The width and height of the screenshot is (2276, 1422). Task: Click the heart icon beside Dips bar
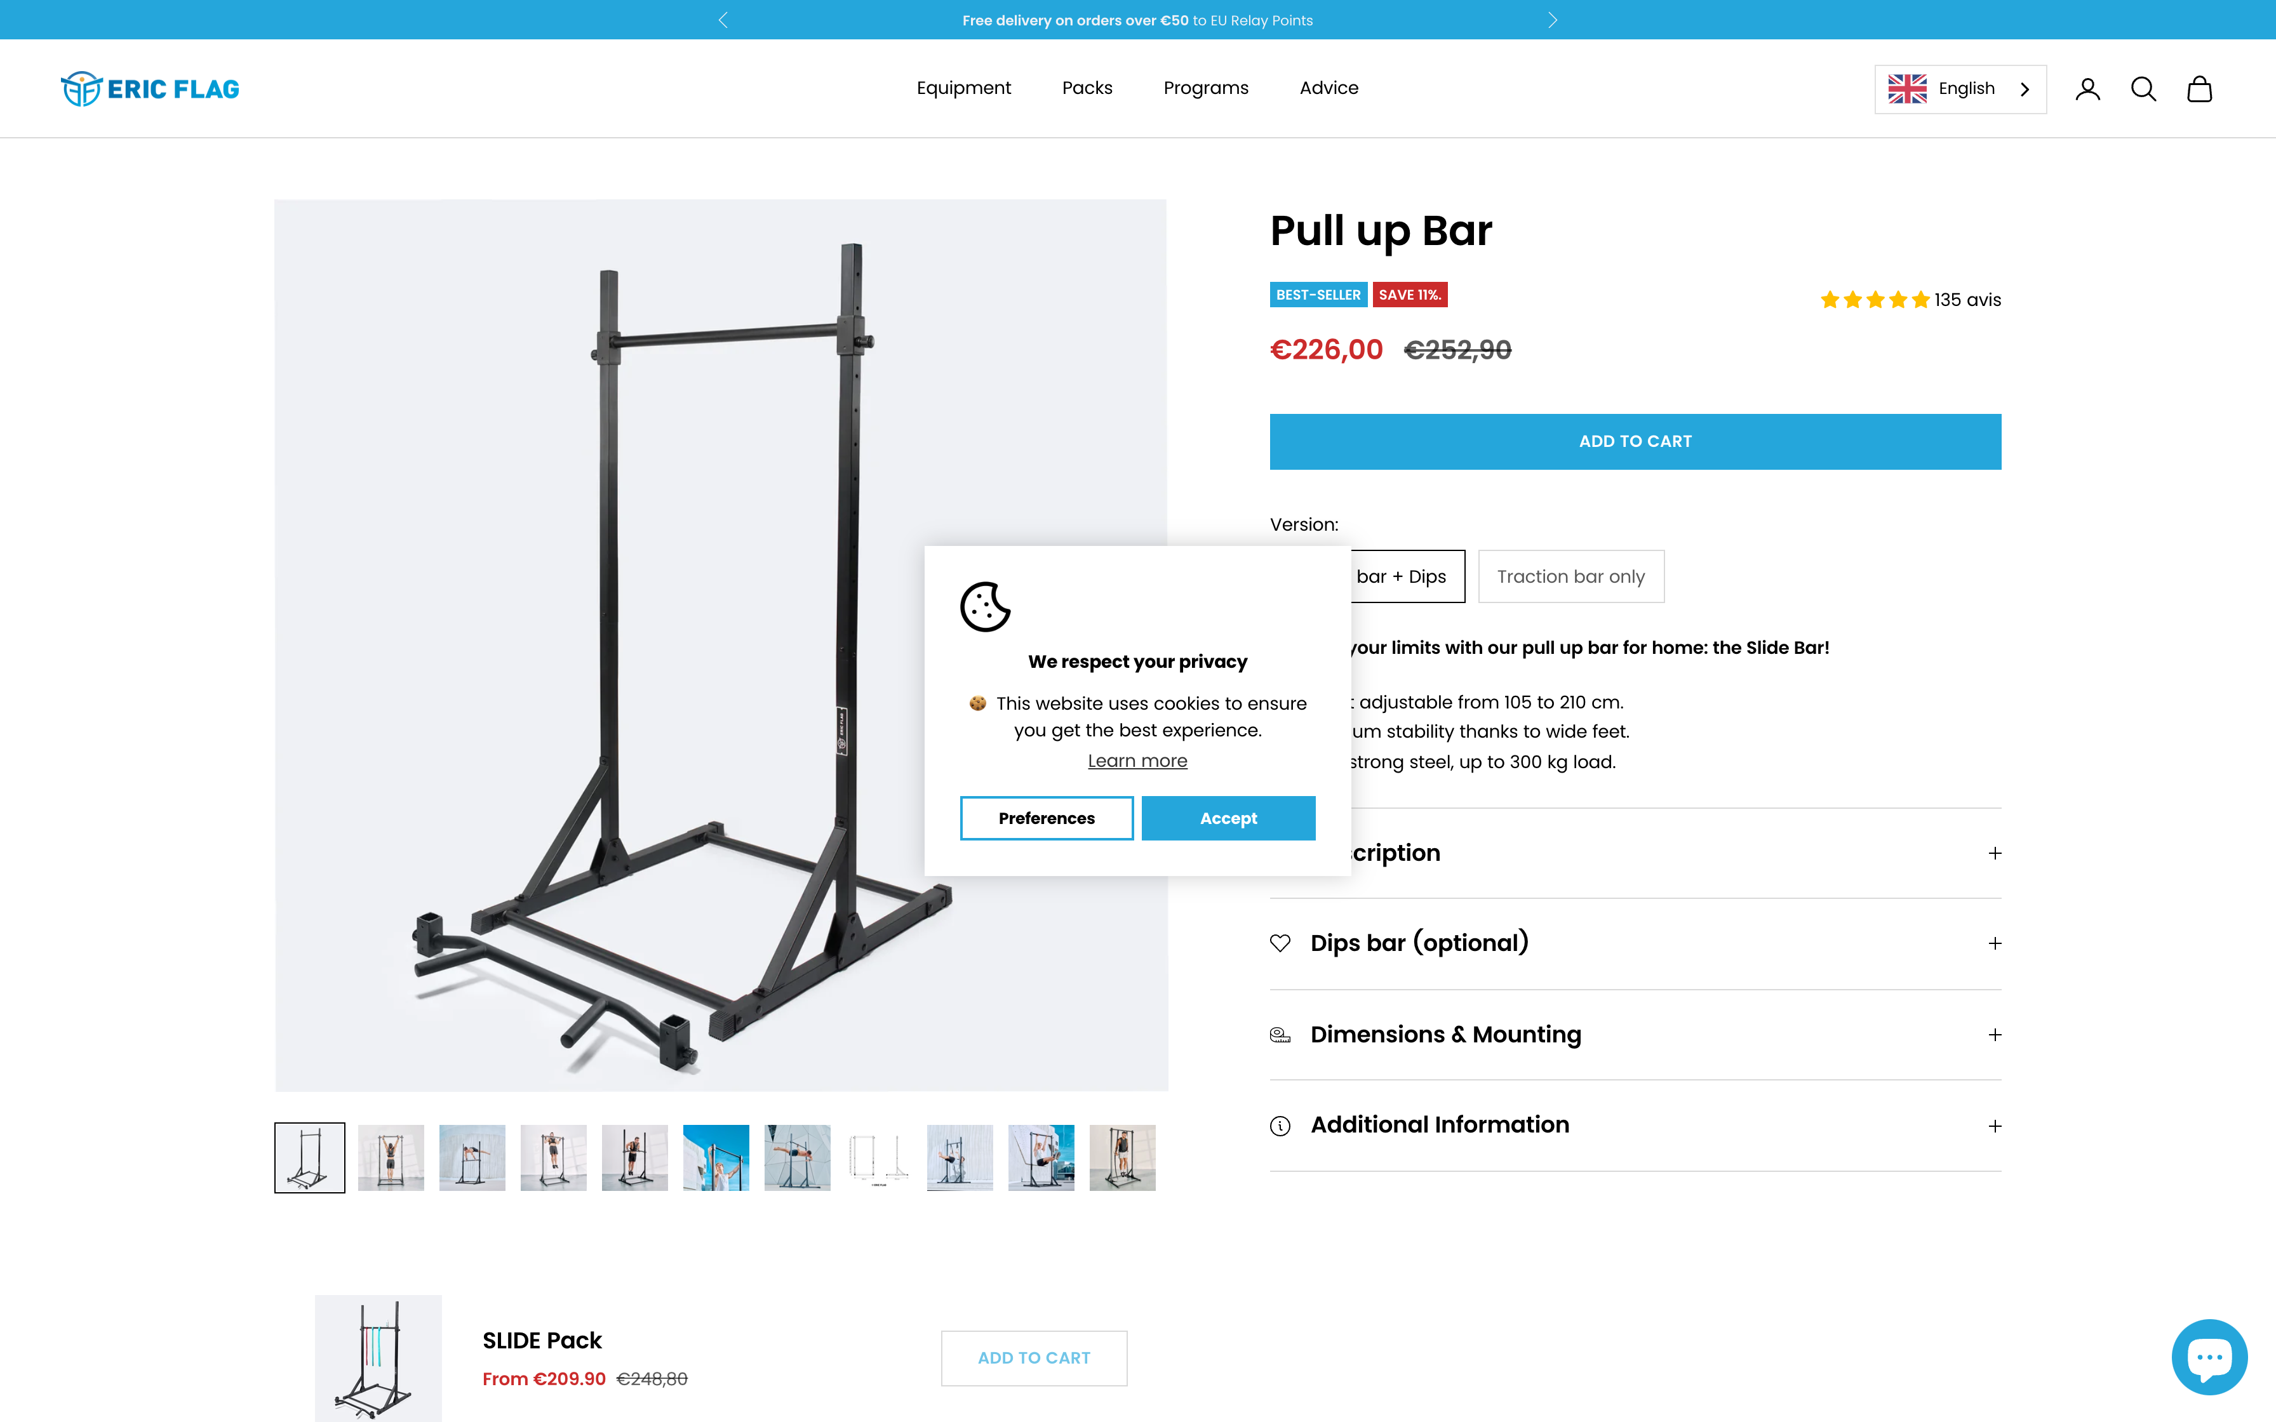pos(1281,942)
